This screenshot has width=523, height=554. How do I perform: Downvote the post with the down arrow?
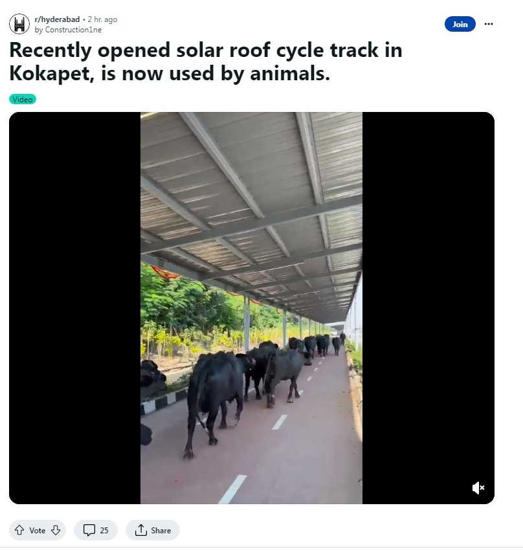[x=56, y=530]
